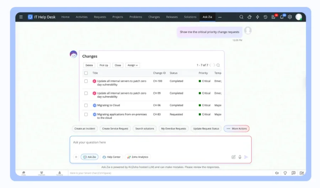Click the plus attach icon in chat box
Viewport: 320px width, 188px height.
click(76, 157)
